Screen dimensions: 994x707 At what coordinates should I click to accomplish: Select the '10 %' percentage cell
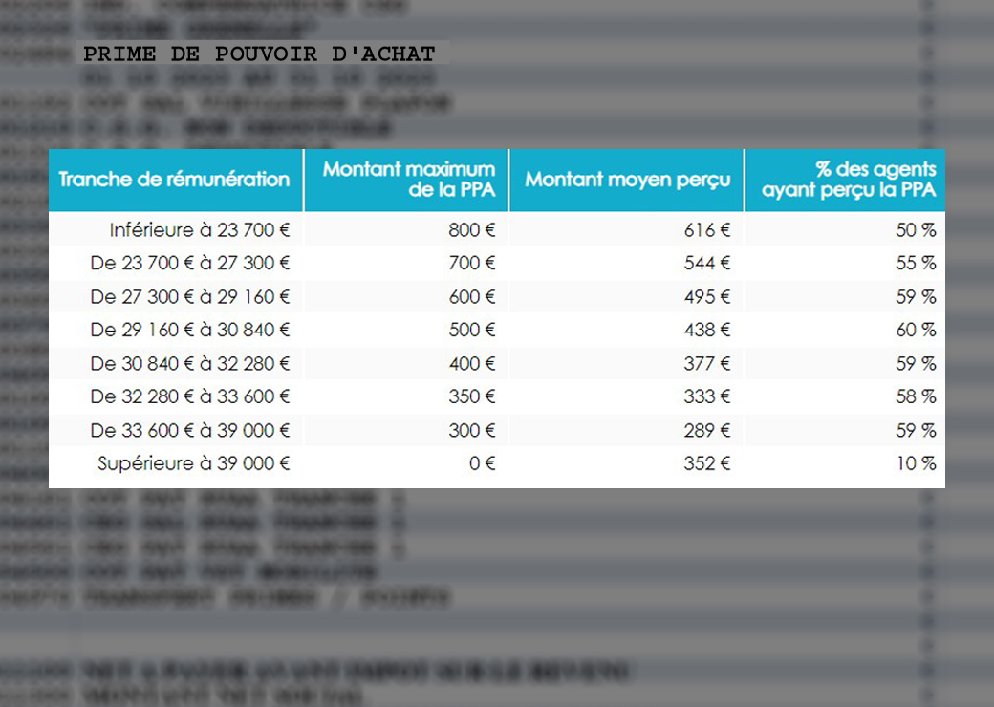tap(917, 463)
